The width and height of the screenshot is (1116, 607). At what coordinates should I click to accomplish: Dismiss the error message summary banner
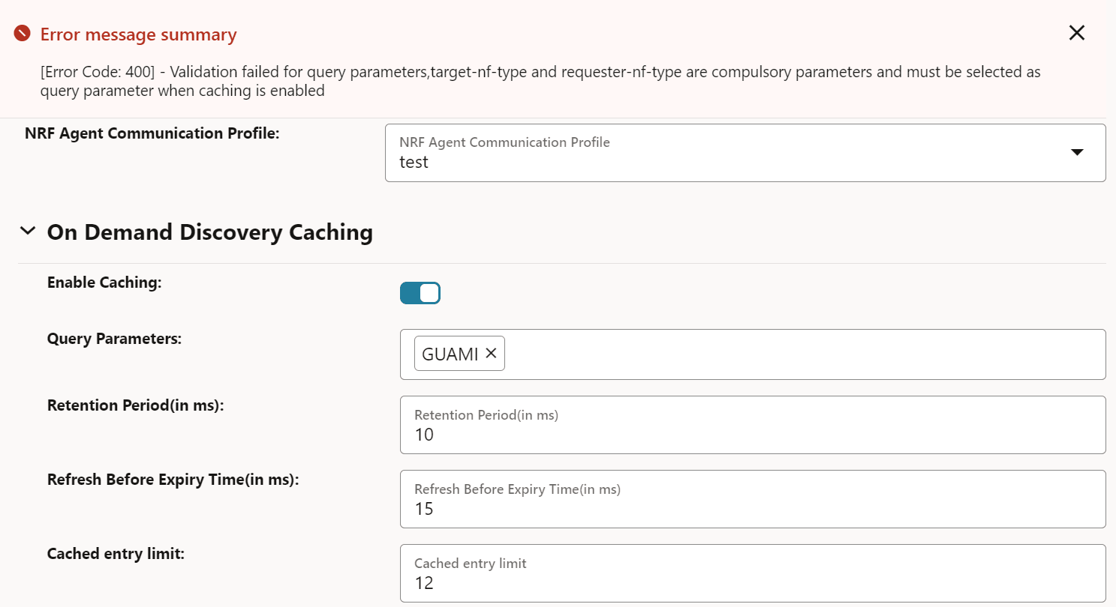[x=1076, y=33]
